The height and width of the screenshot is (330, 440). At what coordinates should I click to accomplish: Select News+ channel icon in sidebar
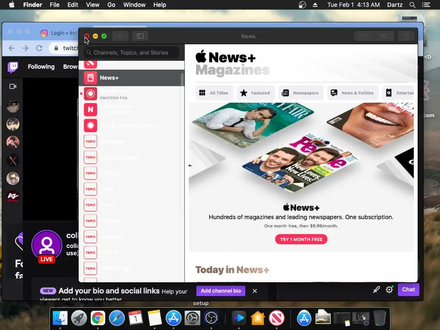pos(90,78)
